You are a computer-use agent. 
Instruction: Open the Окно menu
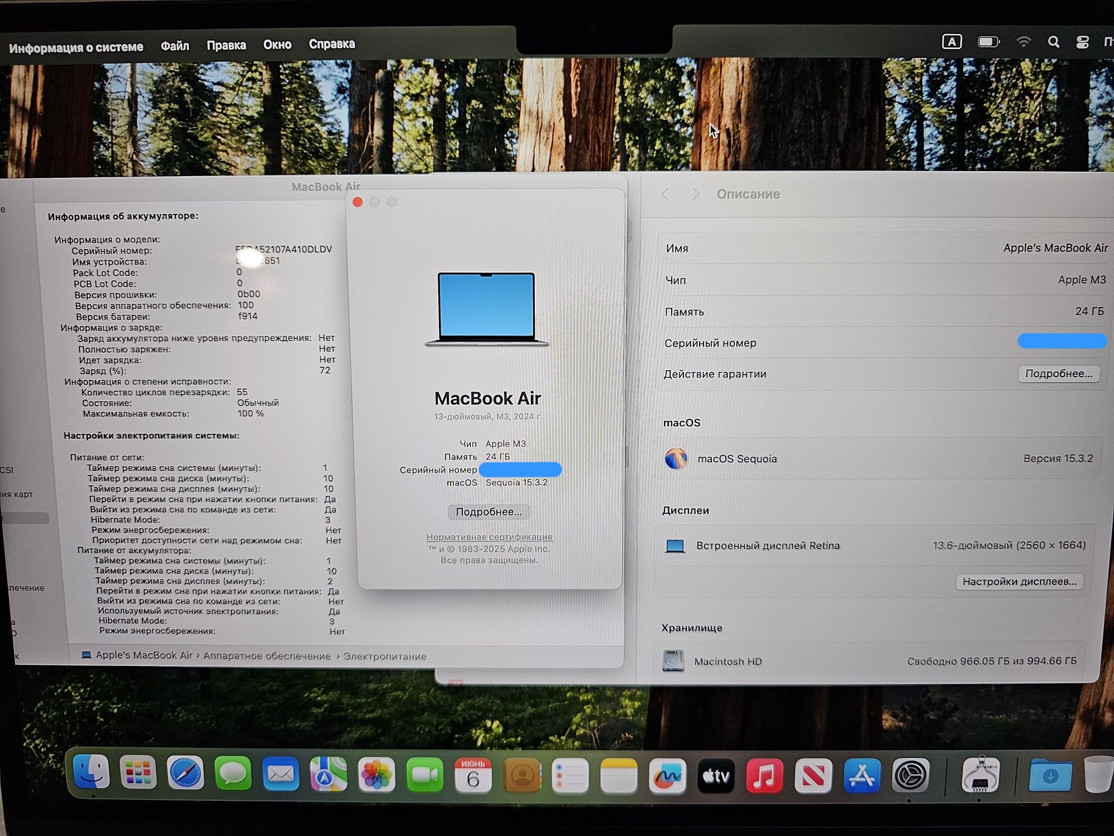click(x=277, y=45)
